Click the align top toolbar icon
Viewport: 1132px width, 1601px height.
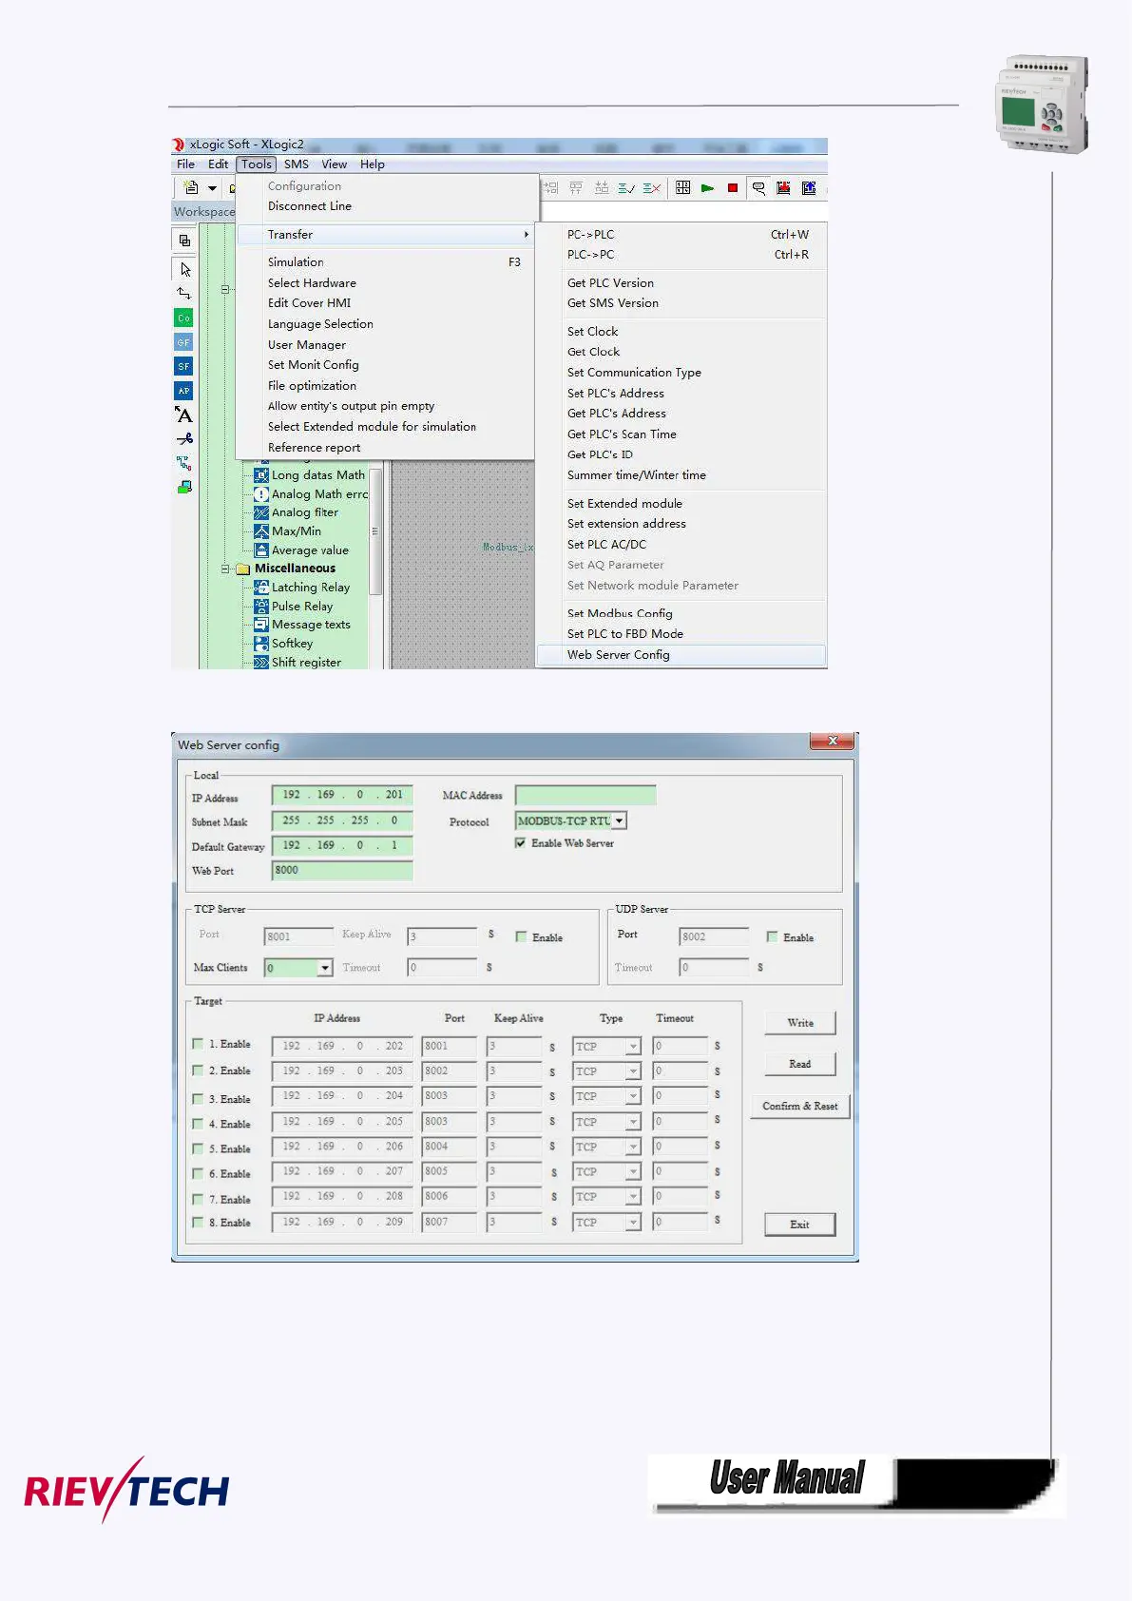576,188
